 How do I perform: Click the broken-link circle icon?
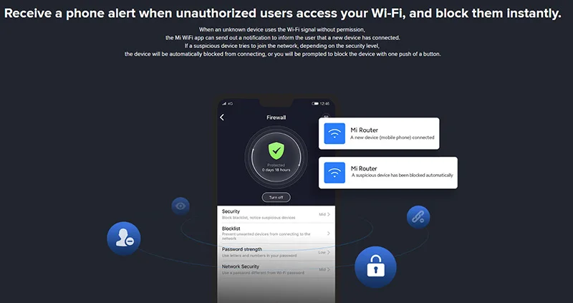(x=418, y=217)
